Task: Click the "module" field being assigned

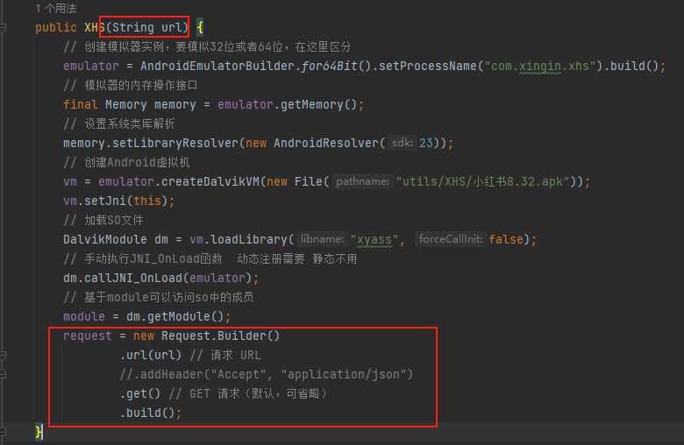Action: [x=84, y=317]
